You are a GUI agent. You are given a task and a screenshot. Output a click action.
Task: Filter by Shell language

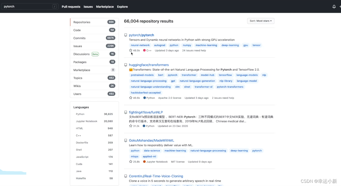(94, 150)
